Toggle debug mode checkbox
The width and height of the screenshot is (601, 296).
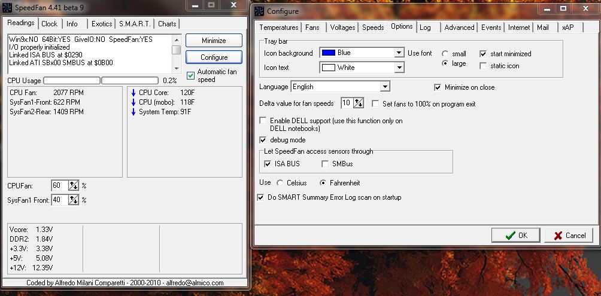tap(263, 140)
